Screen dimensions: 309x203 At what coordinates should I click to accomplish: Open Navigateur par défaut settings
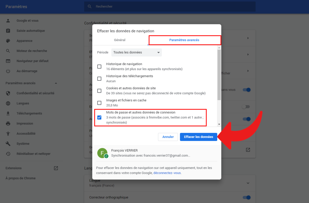pos(33,61)
